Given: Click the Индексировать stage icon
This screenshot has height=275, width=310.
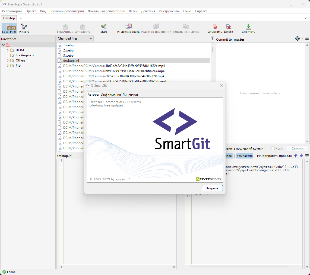Looking at the screenshot, I should pyautogui.click(x=128, y=28).
